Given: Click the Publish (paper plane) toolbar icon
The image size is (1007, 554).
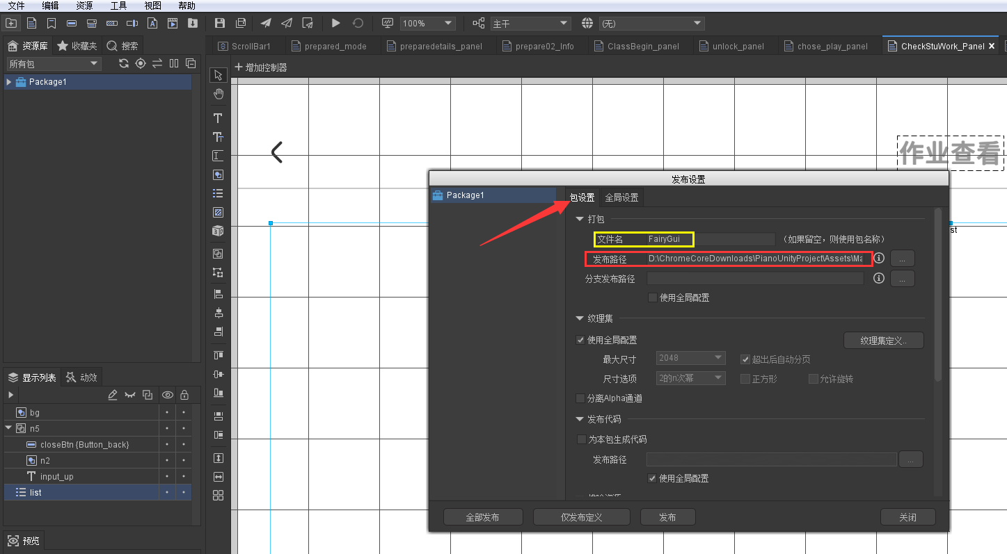Looking at the screenshot, I should 265,22.
